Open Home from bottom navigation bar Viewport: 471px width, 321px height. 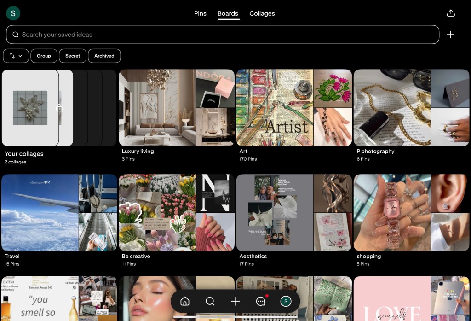[185, 301]
